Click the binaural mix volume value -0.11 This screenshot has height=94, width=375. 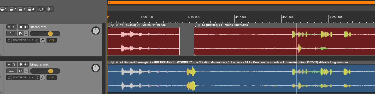[51, 77]
